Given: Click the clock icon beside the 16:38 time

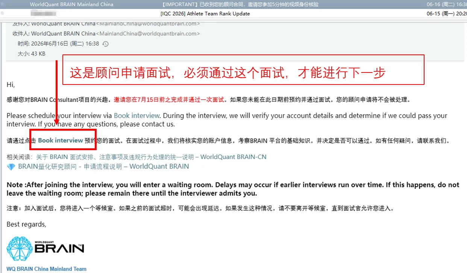Looking at the screenshot, I should point(106,44).
